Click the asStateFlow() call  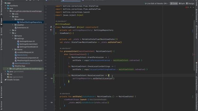(x=115, y=42)
